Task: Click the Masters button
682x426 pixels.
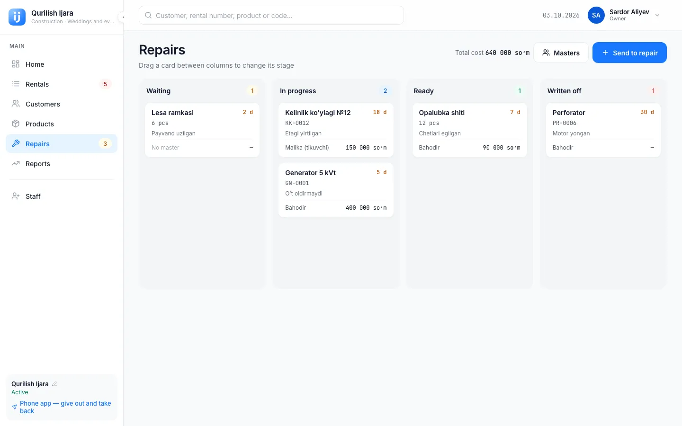Action: [x=561, y=53]
